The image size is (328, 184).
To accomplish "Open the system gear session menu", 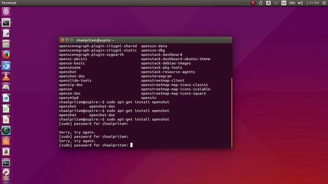I will tap(324, 3).
